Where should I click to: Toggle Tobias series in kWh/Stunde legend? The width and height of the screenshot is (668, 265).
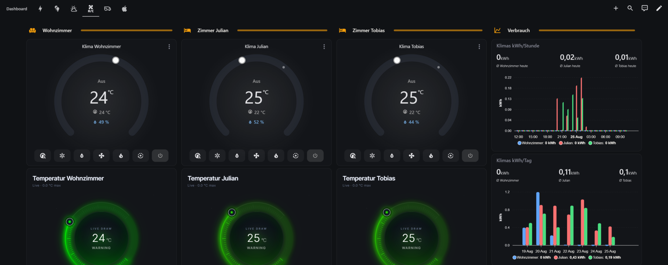click(x=602, y=143)
